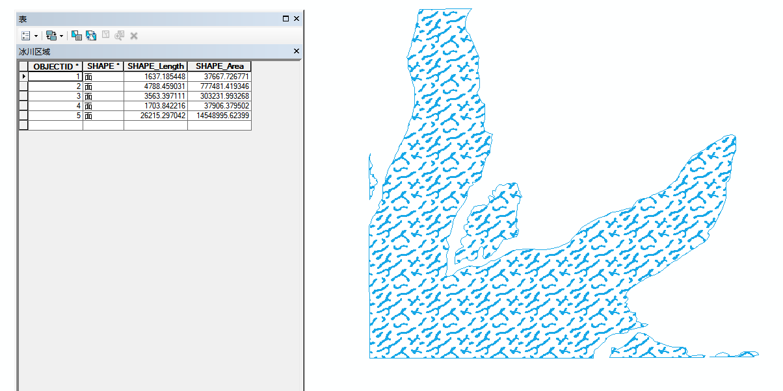Select row 5 via its row selector
Screen dimensions: 783x391
[23, 115]
